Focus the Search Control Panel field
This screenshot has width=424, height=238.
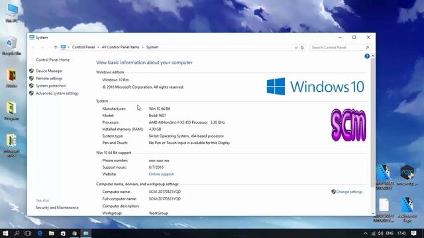pyautogui.click(x=340, y=48)
